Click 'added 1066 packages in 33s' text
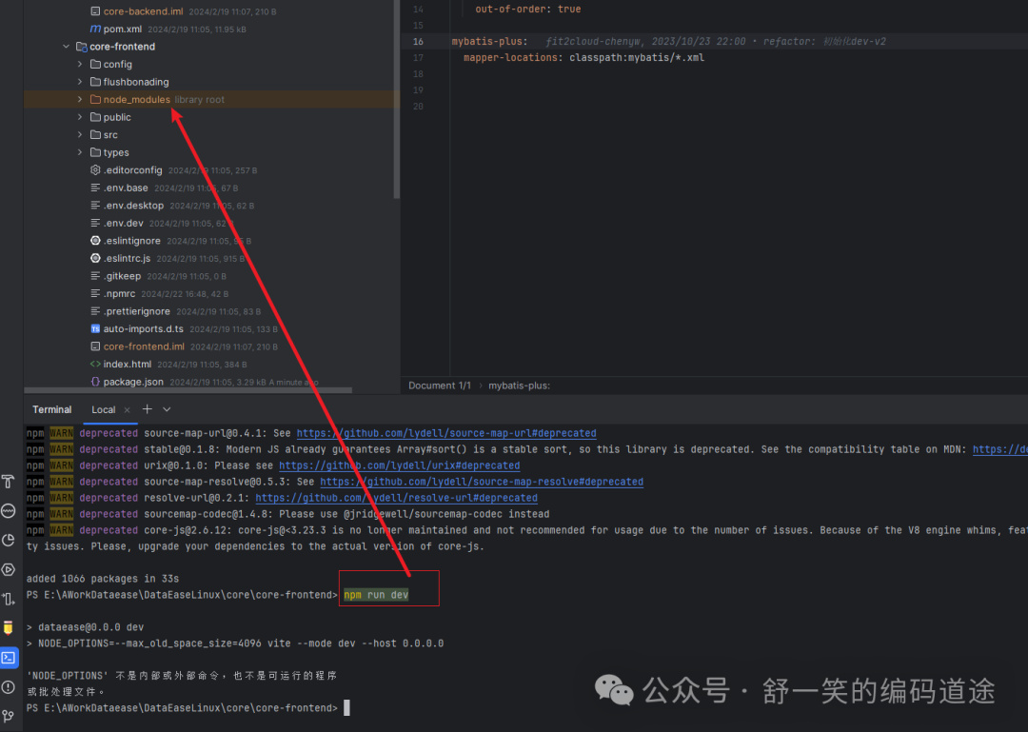Image resolution: width=1028 pixels, height=732 pixels. [x=102, y=579]
